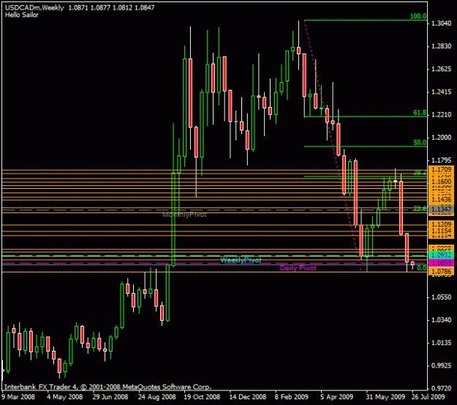Image resolution: width=457 pixels, height=405 pixels.
Task: Click the Interbank FX Trader 4 copyright text
Action: coord(107,387)
